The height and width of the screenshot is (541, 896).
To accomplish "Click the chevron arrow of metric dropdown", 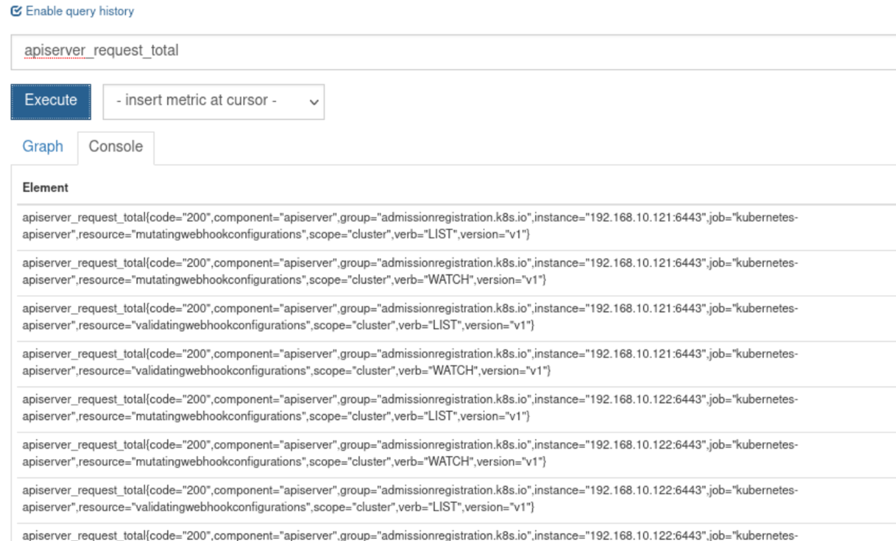I will (314, 102).
